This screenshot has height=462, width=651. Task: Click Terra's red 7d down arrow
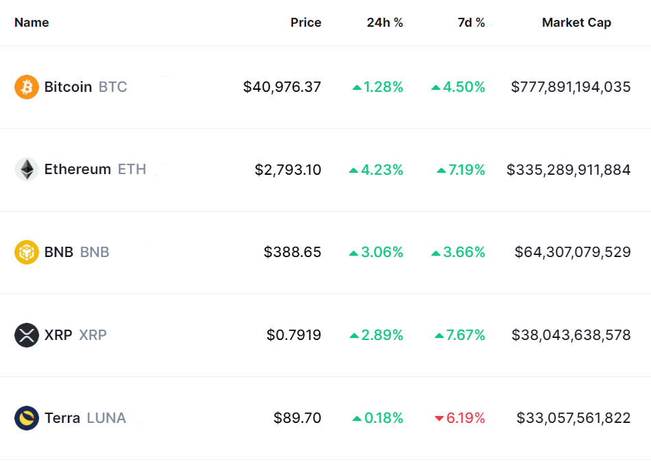439,418
